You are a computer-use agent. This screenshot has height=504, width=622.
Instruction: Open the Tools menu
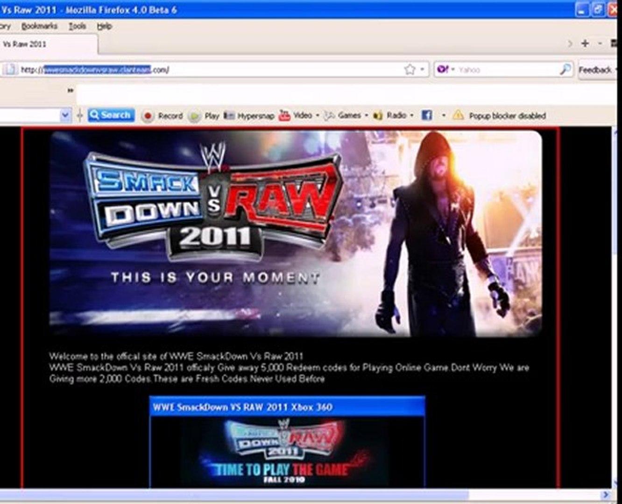pyautogui.click(x=77, y=26)
